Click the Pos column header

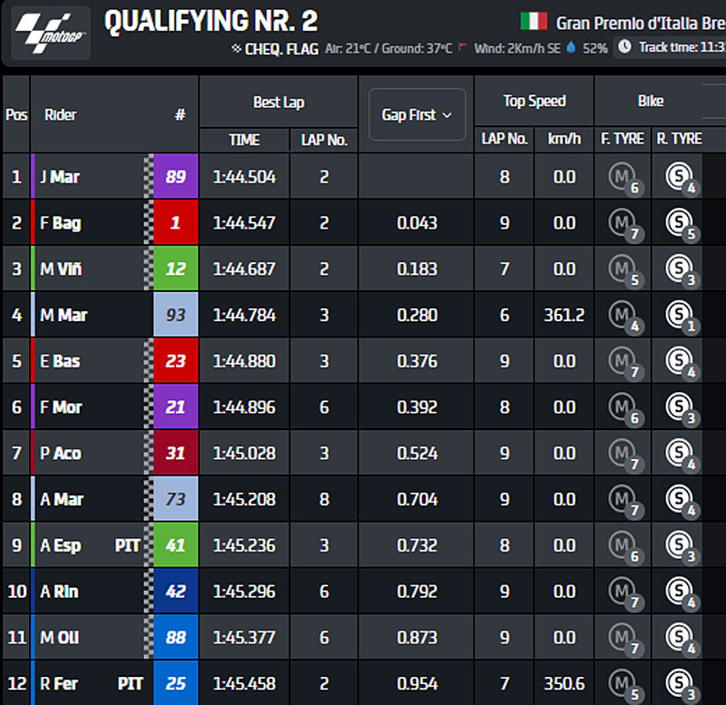coord(16,115)
